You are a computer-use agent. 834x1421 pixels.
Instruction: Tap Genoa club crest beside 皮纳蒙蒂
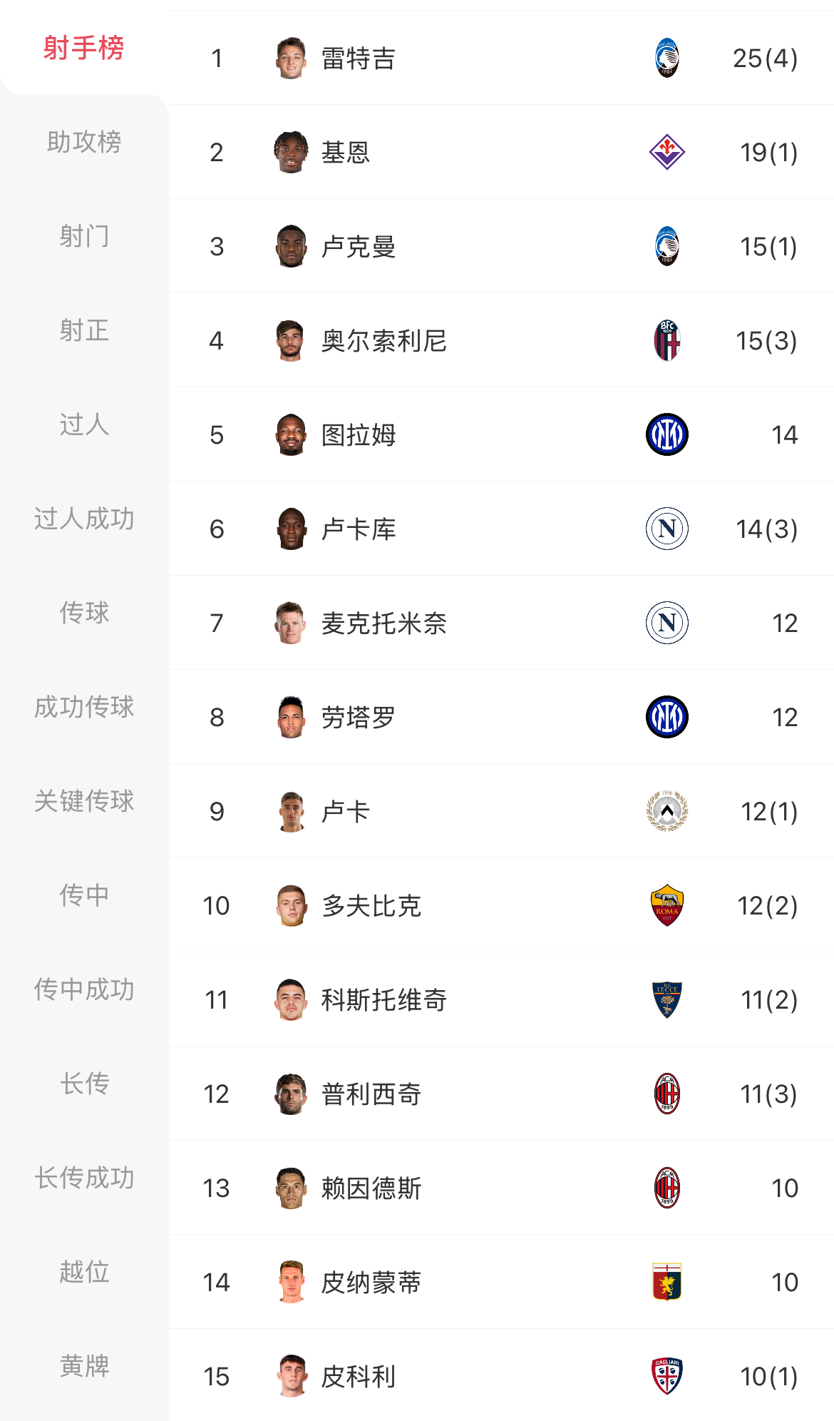pyautogui.click(x=666, y=1282)
